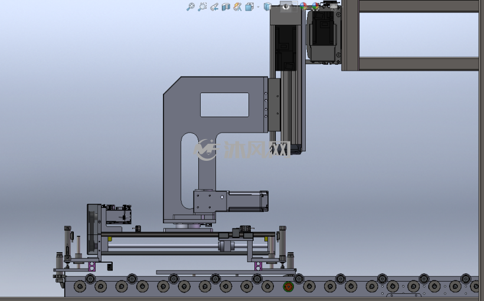
Task: Expand the View Orientation dropdown arrow
Action: click(x=258, y=7)
